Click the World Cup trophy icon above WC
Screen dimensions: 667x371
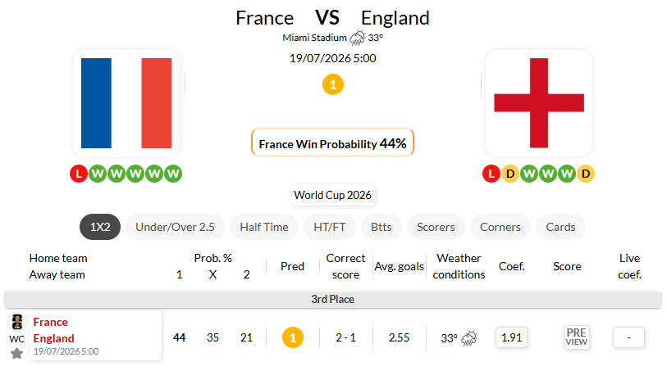(17, 322)
